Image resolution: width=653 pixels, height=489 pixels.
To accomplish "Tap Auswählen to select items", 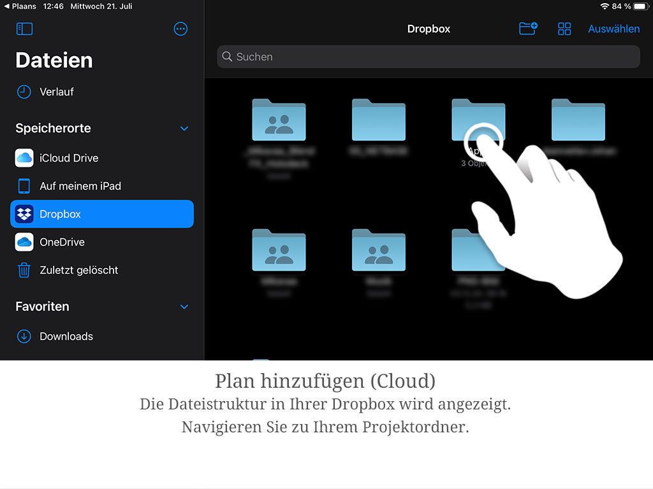I will 614,29.
